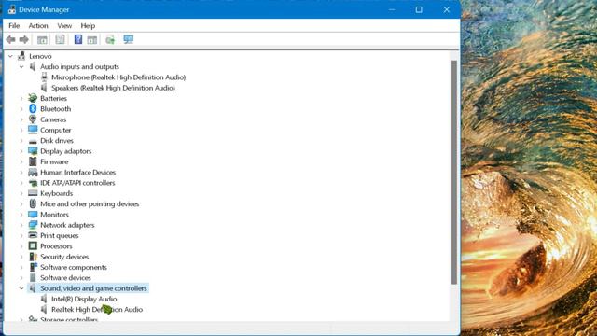This screenshot has width=597, height=336.
Task: Expand the Bluetooth node arrow
Action: [x=21, y=109]
